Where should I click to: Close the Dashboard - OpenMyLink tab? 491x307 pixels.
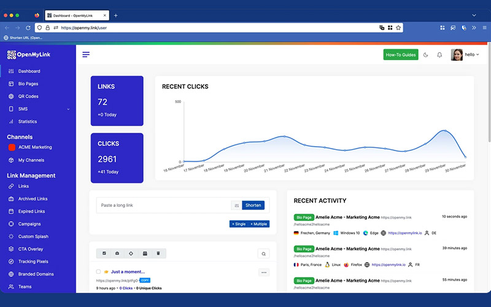point(105,15)
